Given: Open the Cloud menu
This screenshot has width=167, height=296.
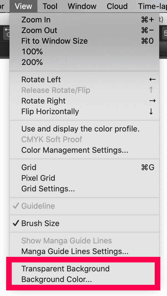Looking at the screenshot, I should 117,6.
